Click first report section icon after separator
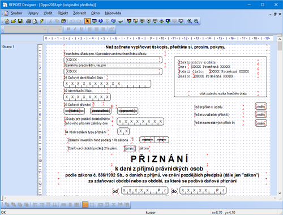283x215 pixels. coord(129,21)
